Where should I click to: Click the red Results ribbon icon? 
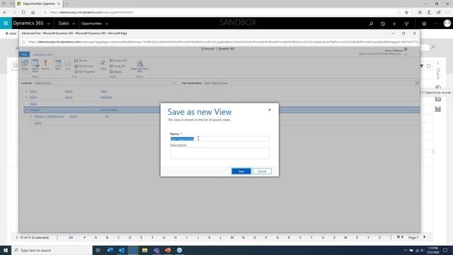(45, 64)
